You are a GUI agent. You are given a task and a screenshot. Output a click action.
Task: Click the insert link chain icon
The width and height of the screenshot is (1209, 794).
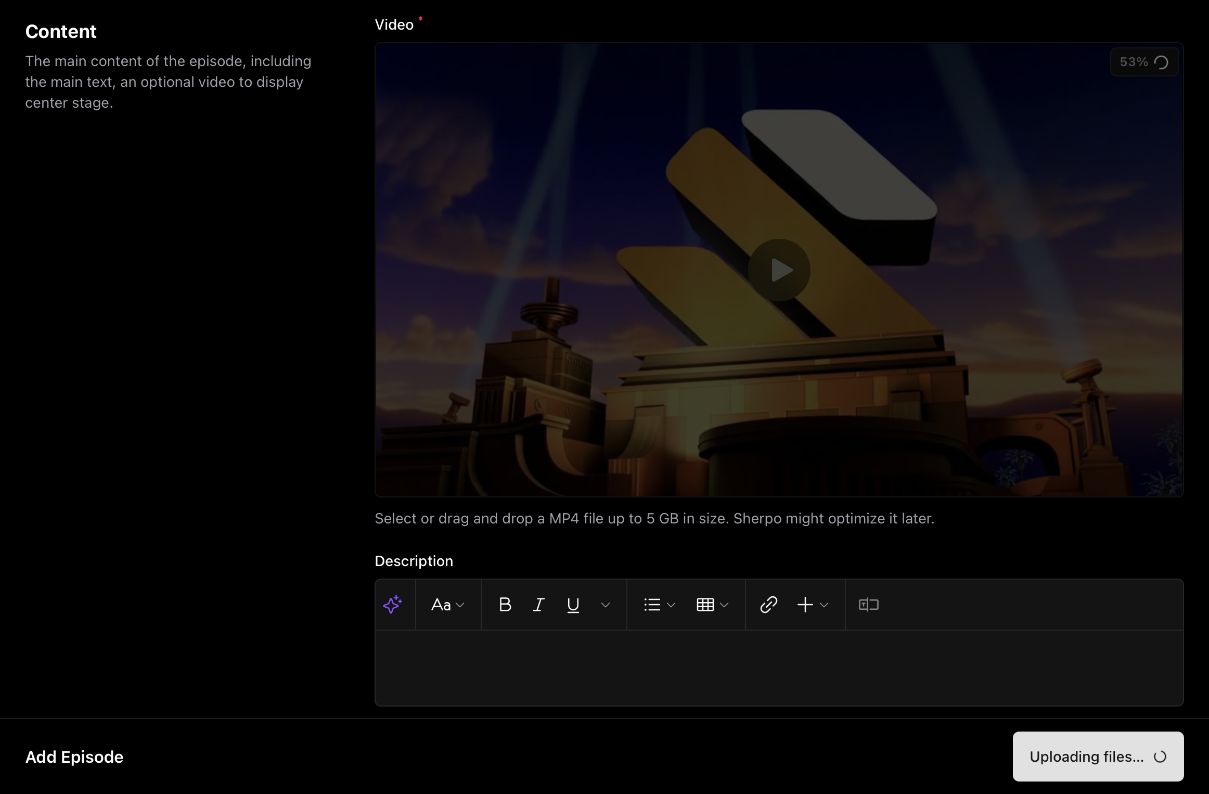click(768, 605)
